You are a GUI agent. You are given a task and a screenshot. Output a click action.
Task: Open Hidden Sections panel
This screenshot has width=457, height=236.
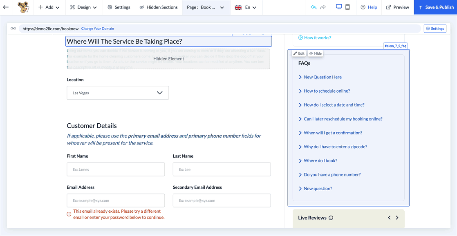tap(159, 7)
